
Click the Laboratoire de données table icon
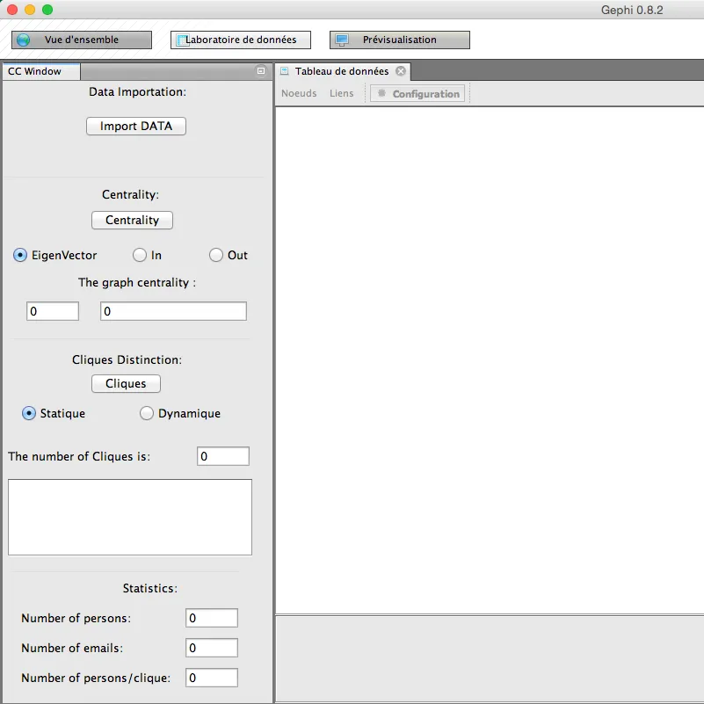point(181,40)
